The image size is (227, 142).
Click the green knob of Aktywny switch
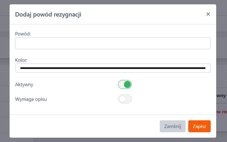point(127,85)
